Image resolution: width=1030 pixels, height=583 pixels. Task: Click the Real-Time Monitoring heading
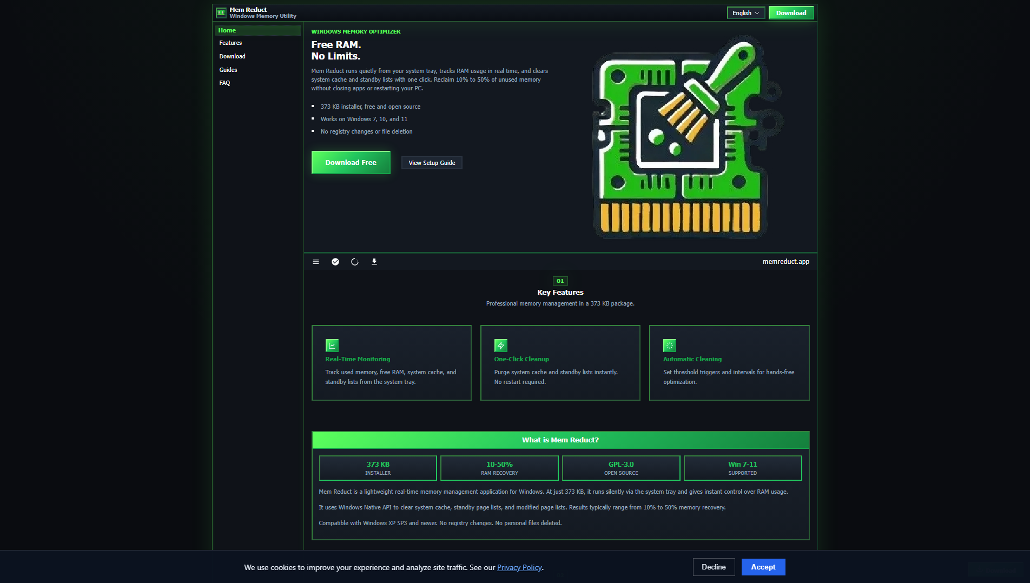coord(358,359)
